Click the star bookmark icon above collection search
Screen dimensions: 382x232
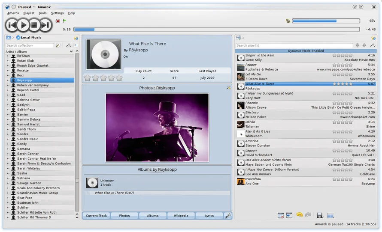point(76,38)
